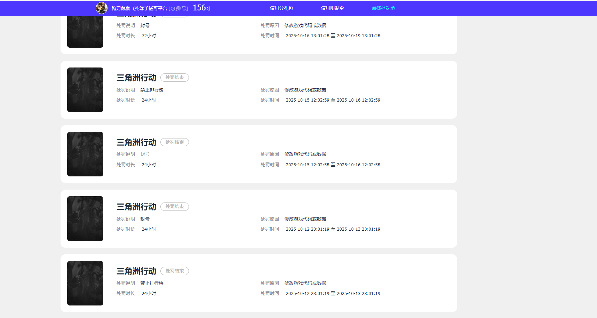This screenshot has width=597, height=318.
Task: Click 24小时 duration on the 12:02:59 card
Action: click(149, 100)
